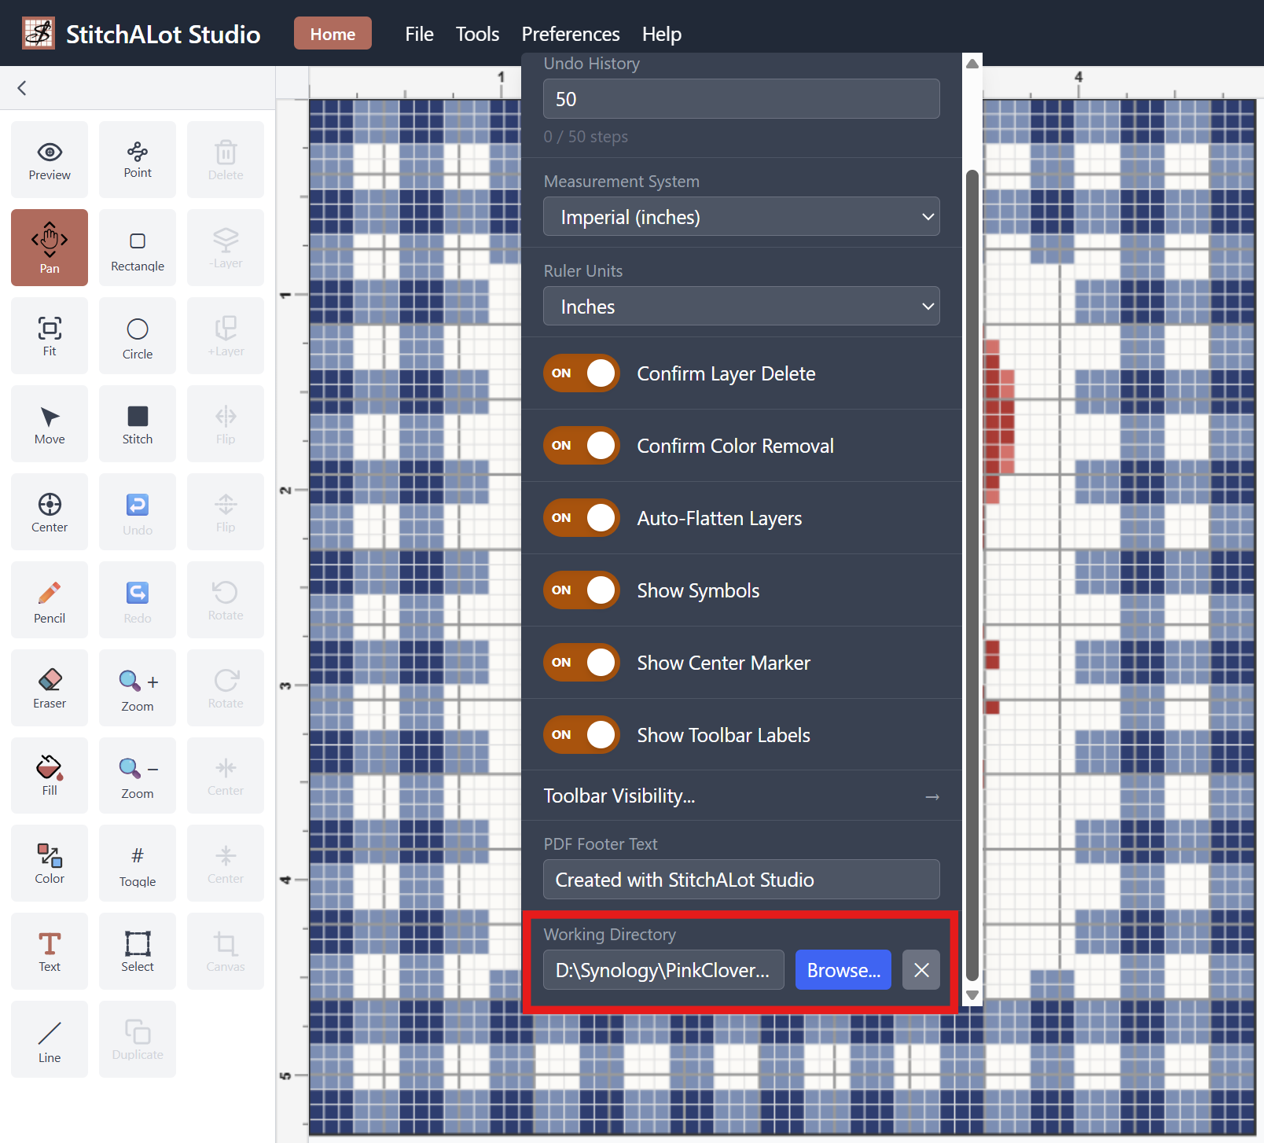1264x1143 pixels.
Task: Expand the Toolbar Visibility submenu
Action: [x=741, y=796]
